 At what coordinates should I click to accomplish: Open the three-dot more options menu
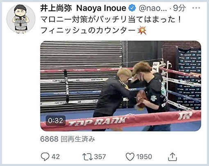[196, 8]
